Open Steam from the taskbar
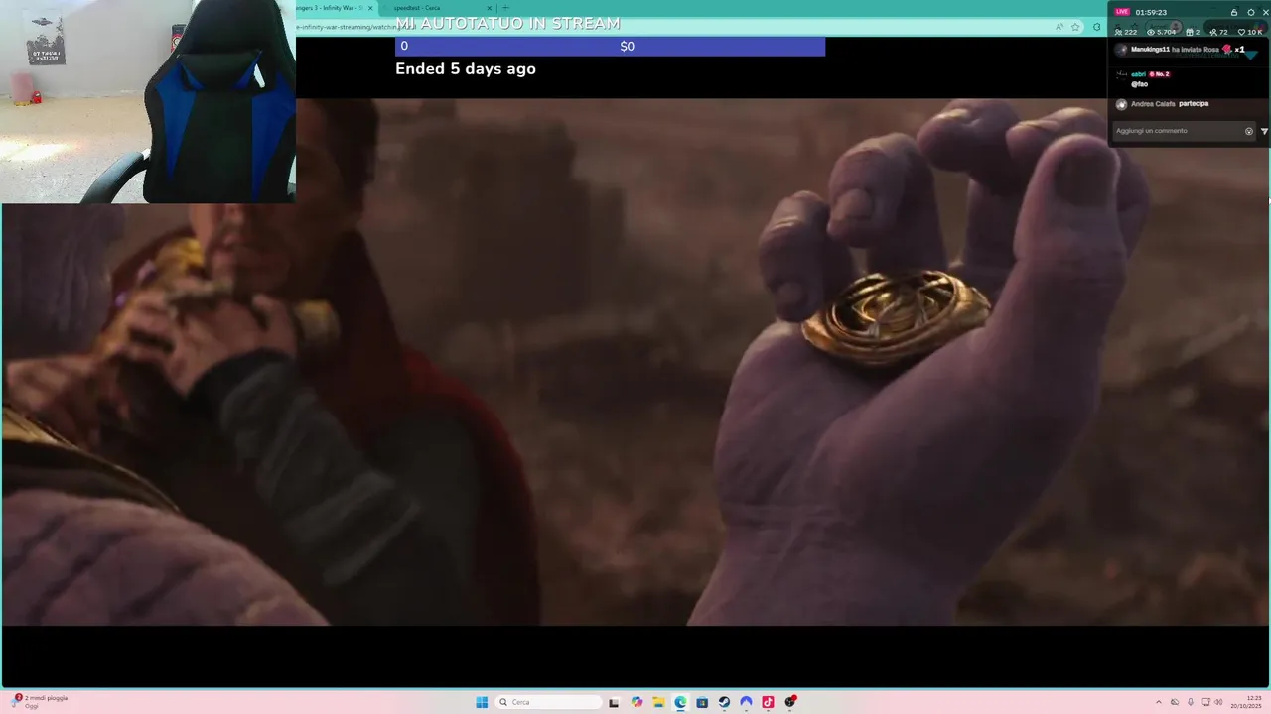Screen dimensions: 1271x714 point(724,702)
